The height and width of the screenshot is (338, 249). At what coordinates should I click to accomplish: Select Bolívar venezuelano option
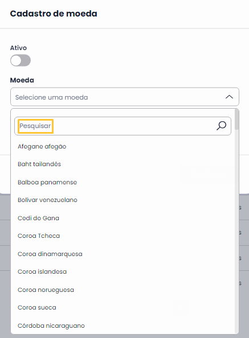tap(47, 200)
